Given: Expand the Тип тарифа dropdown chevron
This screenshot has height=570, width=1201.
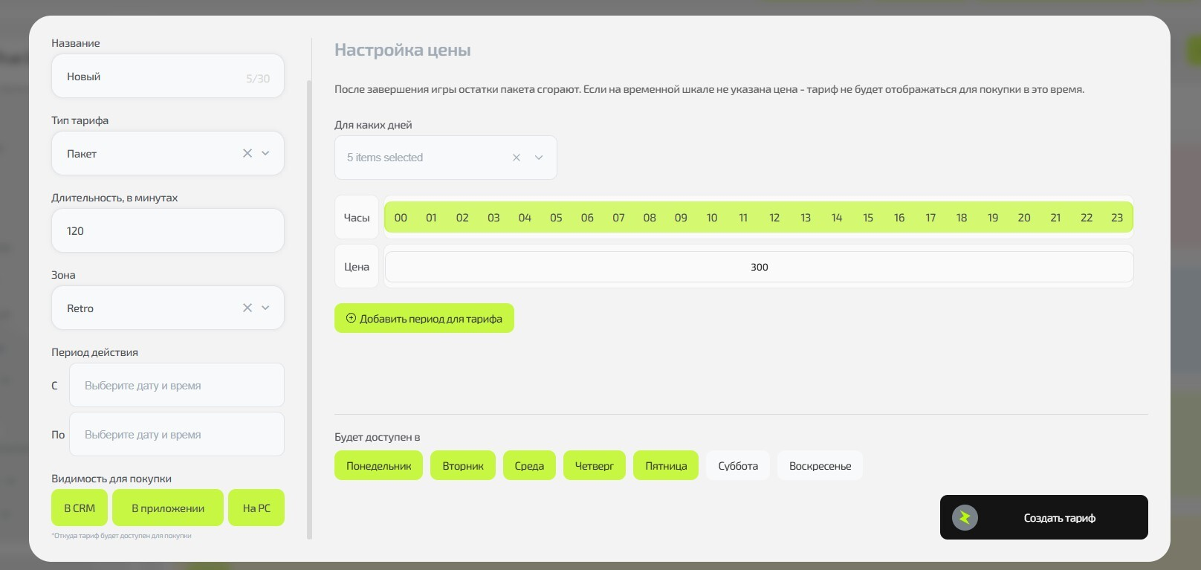Looking at the screenshot, I should pos(265,153).
